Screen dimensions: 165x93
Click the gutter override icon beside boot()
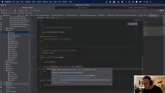pos(34,57)
